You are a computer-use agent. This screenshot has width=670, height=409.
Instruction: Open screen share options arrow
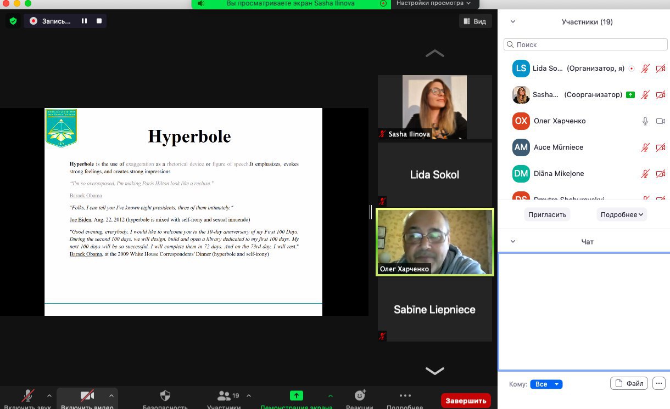pyautogui.click(x=331, y=395)
